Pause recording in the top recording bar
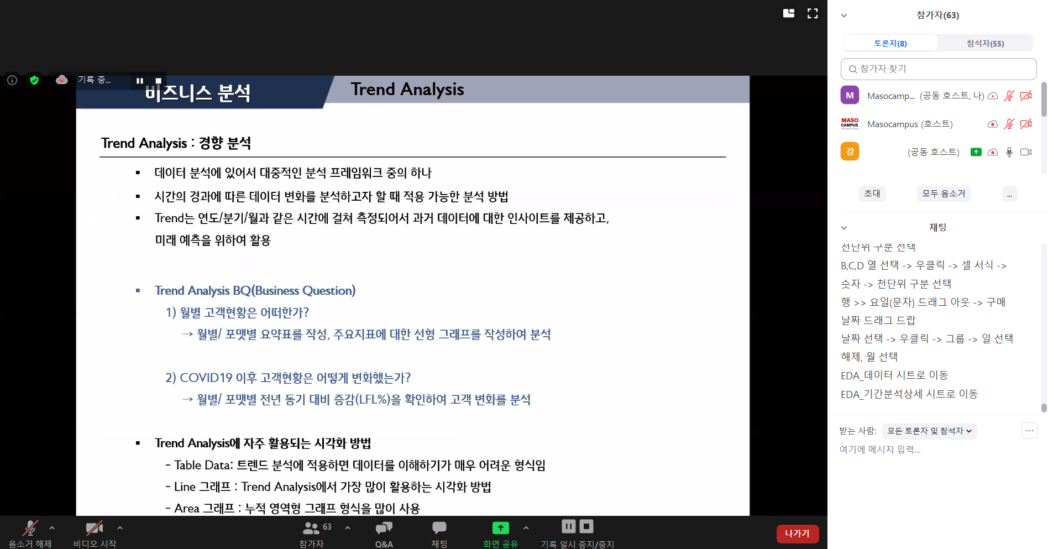Viewport: 1048px width, 549px height. 140,81
